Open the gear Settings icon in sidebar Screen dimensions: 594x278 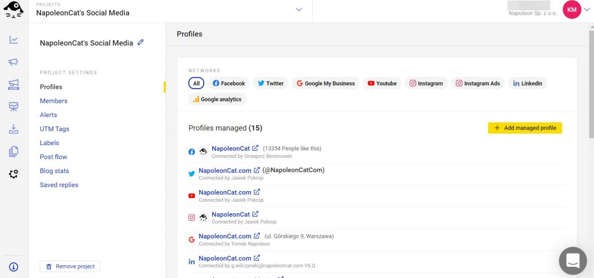click(x=13, y=174)
